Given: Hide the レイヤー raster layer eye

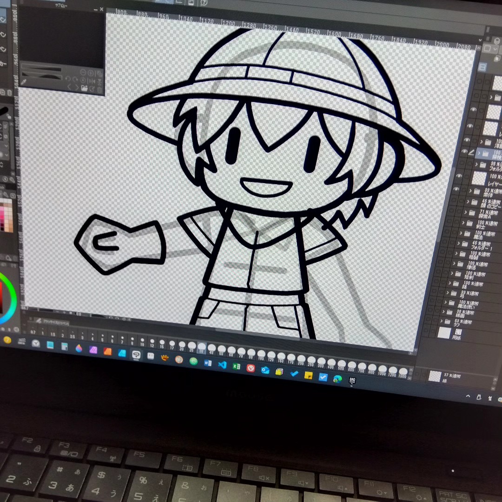Looking at the screenshot, I should tap(459, 176).
